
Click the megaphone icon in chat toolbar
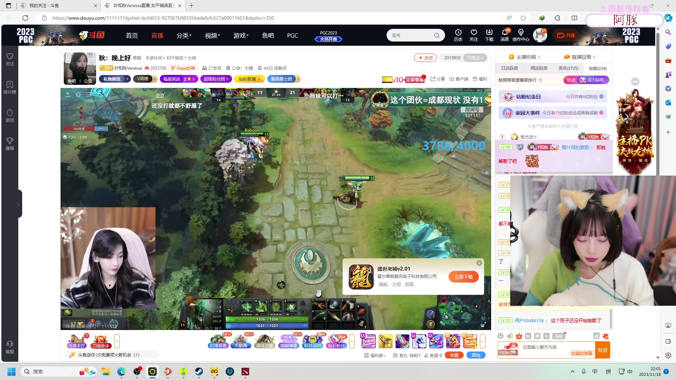[x=509, y=336]
